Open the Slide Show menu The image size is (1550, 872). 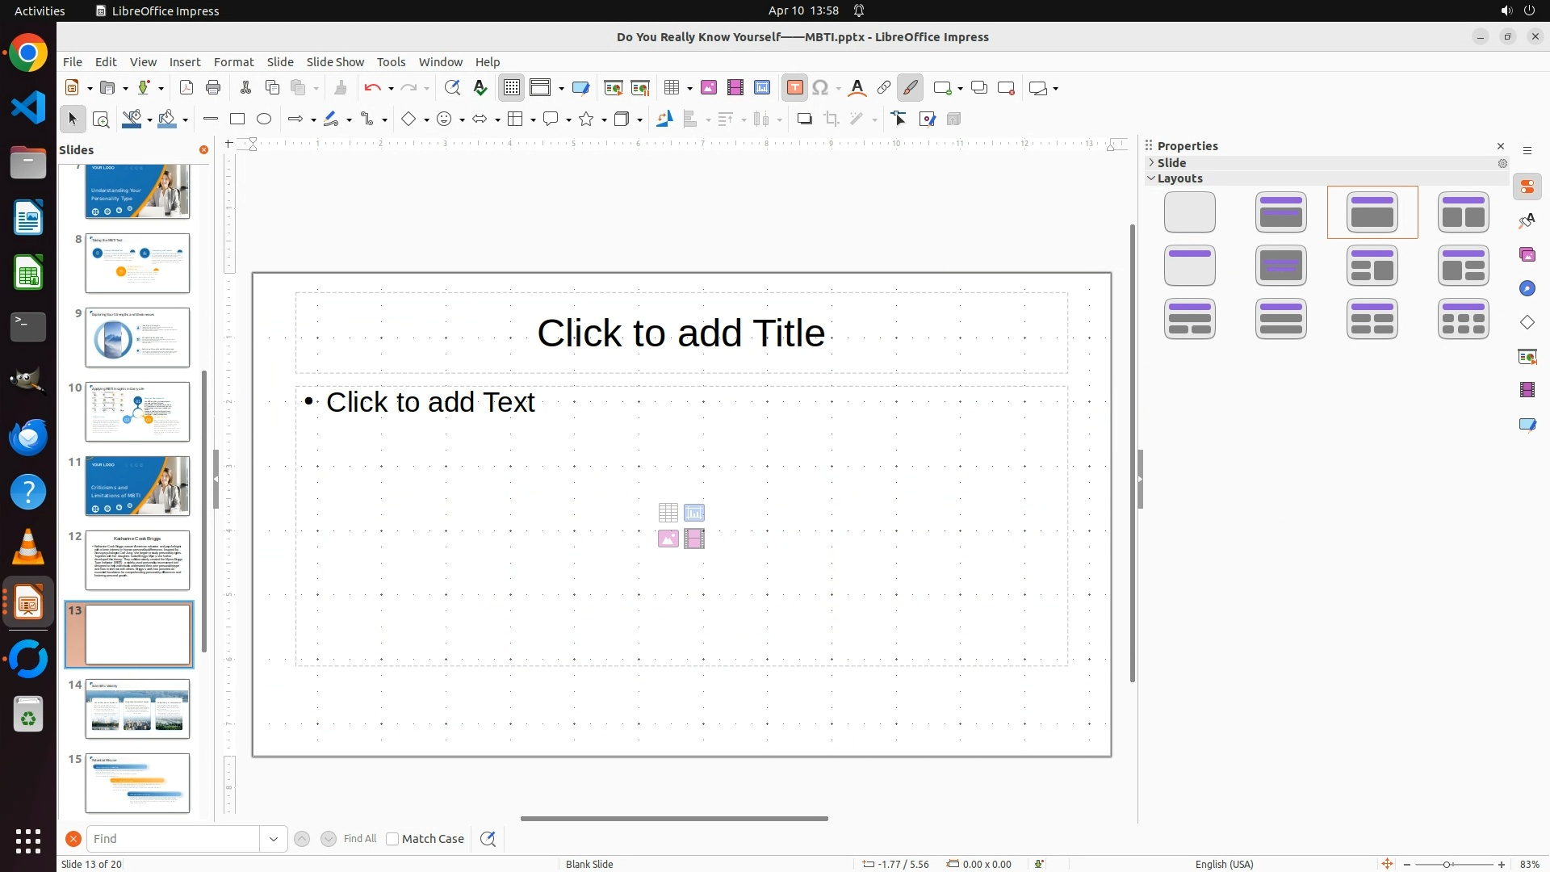(x=335, y=62)
